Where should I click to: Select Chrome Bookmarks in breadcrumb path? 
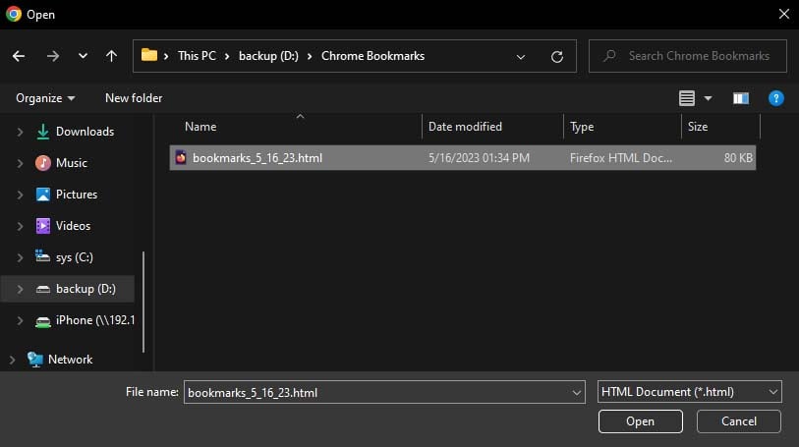[x=372, y=56]
